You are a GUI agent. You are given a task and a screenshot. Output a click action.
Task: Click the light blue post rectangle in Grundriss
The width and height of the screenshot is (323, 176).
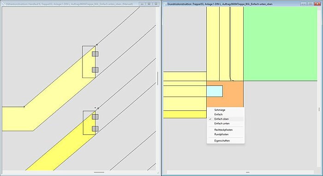point(215,91)
